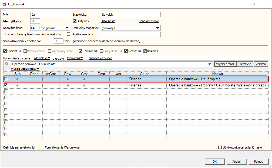Open the Dane adresowe link
The height and width of the screenshot is (168, 272).
click(x=149, y=21)
